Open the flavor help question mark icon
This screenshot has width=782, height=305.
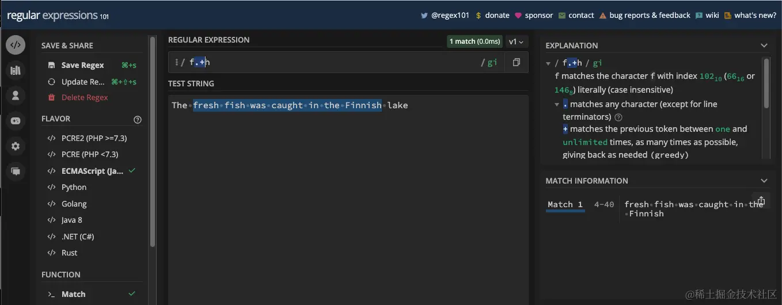(137, 120)
